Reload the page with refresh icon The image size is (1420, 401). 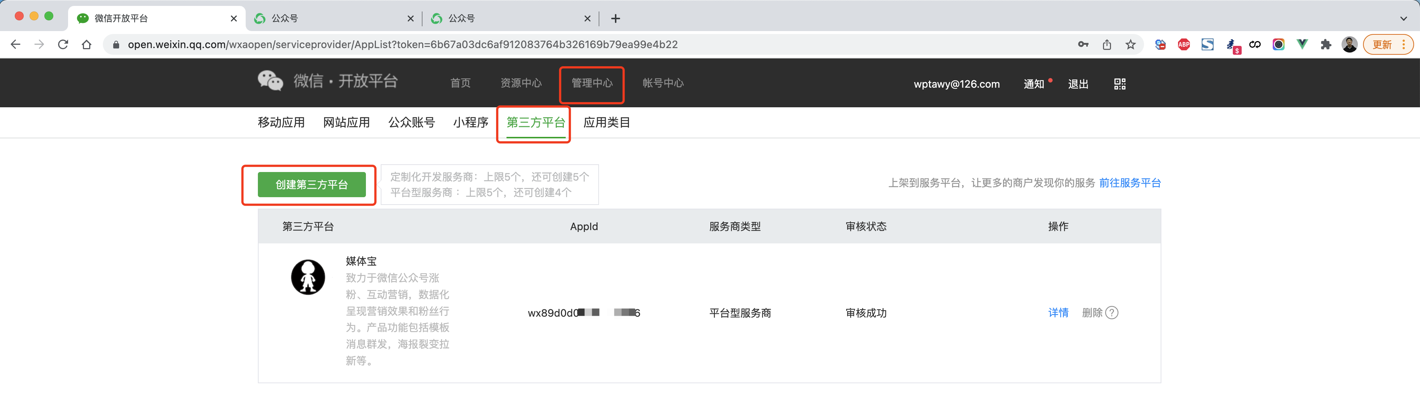63,45
